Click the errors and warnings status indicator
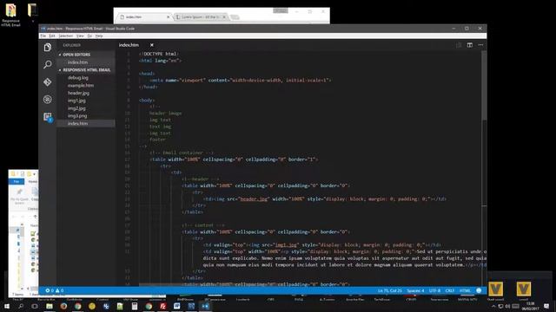The image size is (556, 312). pos(54,290)
